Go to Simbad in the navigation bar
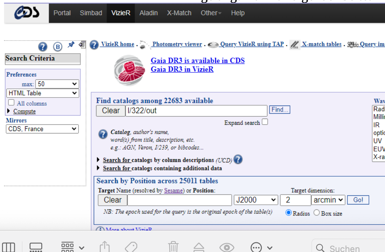Screen dimensions: 385x252 pyautogui.click(x=91, y=13)
